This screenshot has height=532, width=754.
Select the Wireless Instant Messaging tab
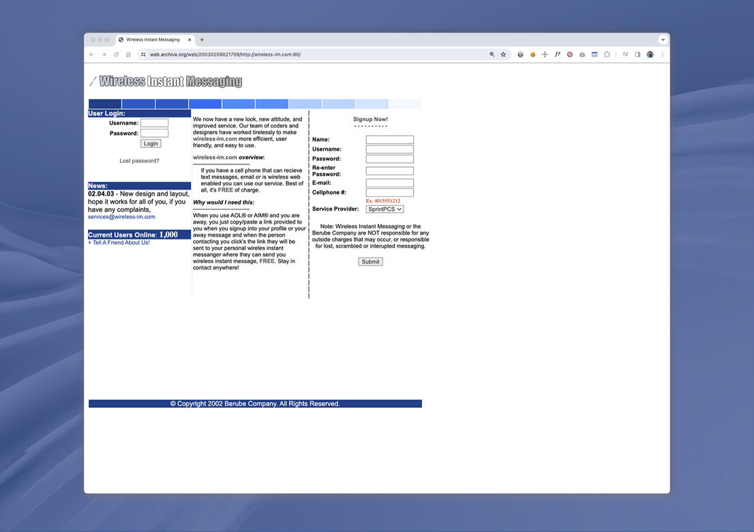coord(153,40)
